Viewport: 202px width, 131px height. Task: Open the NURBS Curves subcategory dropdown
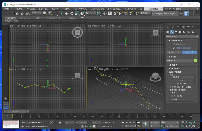(x=182, y=36)
